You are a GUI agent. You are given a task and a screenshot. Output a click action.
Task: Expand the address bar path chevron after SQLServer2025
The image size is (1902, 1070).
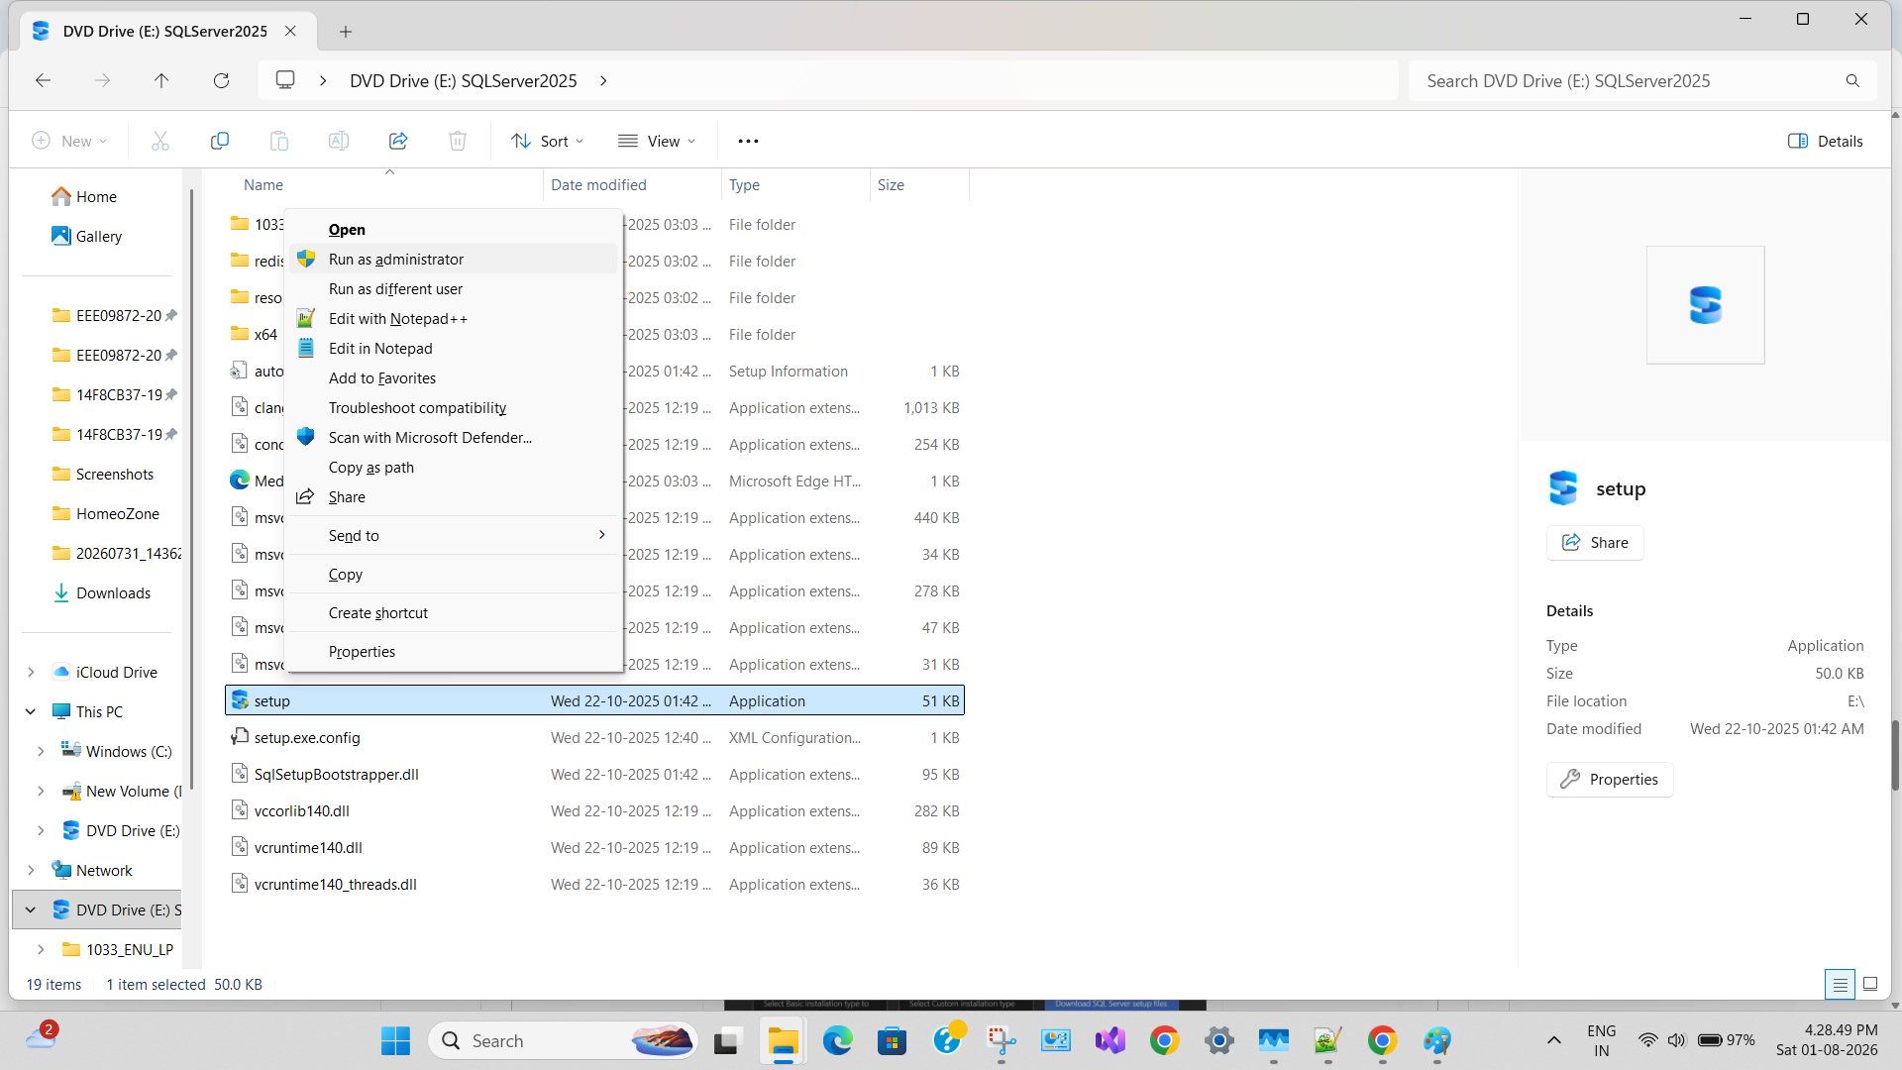point(603,80)
